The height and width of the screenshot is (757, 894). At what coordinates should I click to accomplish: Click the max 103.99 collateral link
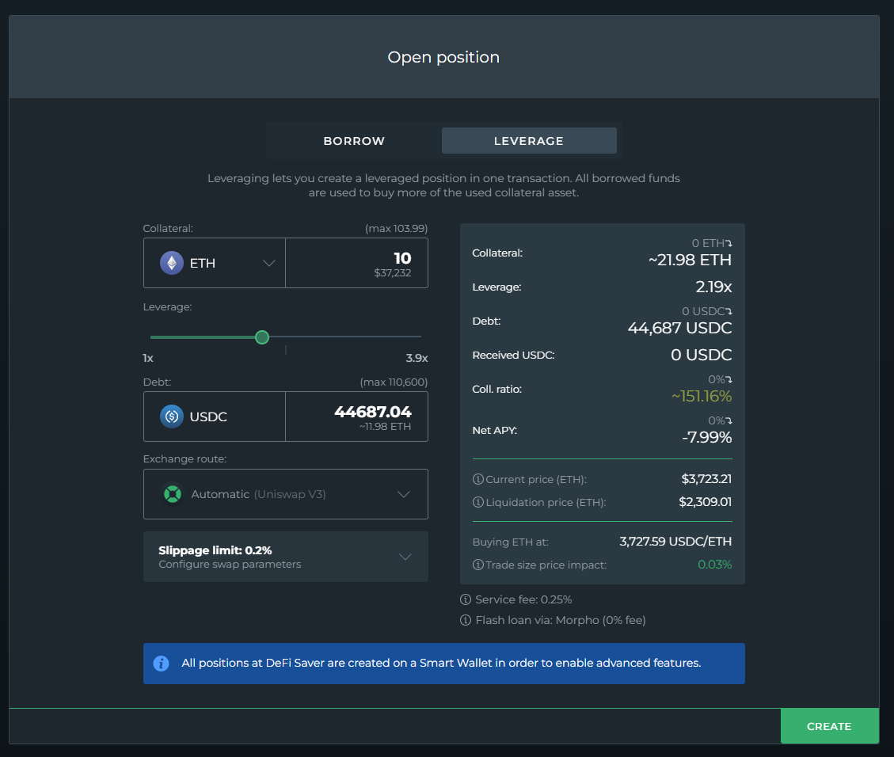(396, 228)
